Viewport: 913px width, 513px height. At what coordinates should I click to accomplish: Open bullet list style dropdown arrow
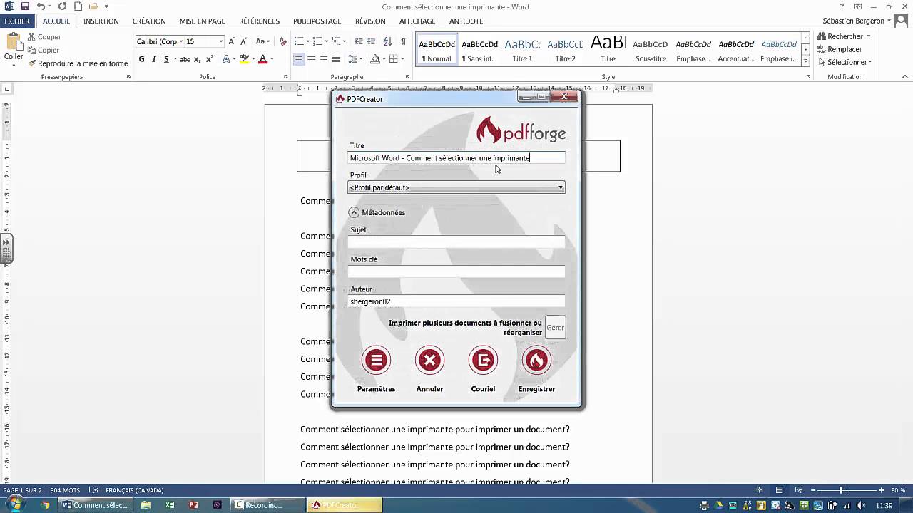[309, 41]
